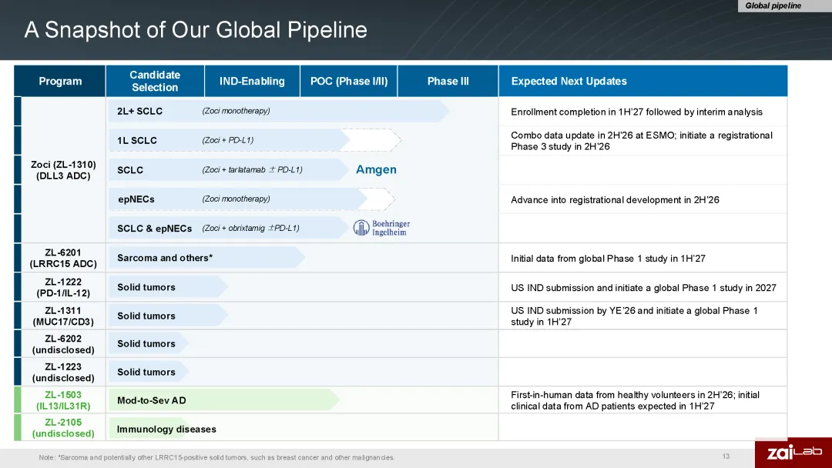Select the footnote about LRRC15-positive solid tumors
This screenshot has width=832, height=468.
[x=216, y=457]
